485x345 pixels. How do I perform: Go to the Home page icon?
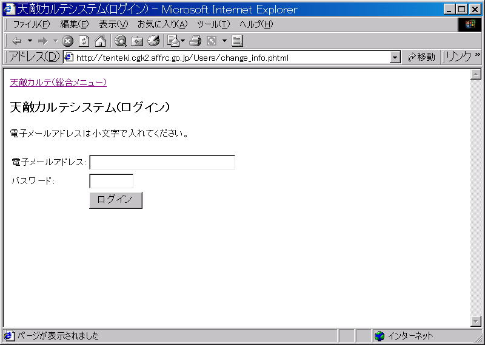coord(100,41)
